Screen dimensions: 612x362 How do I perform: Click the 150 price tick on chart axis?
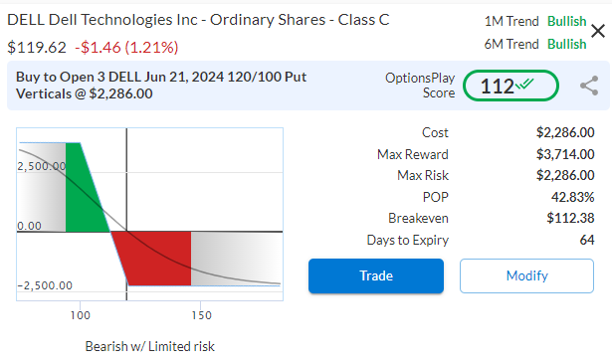click(201, 315)
